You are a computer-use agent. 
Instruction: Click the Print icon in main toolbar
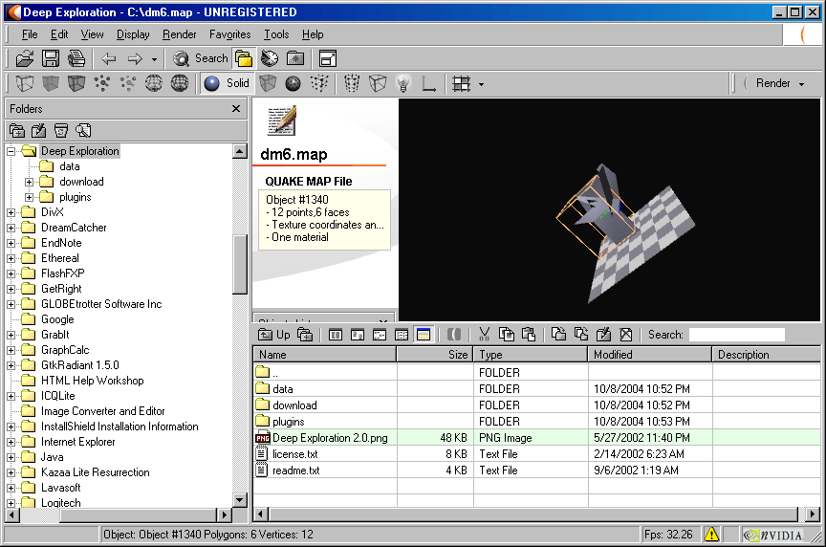[x=76, y=58]
